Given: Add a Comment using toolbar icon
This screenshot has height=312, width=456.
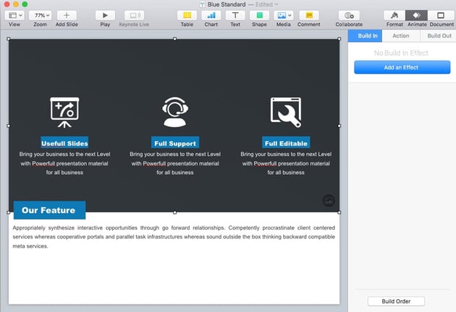Looking at the screenshot, I should pyautogui.click(x=308, y=15).
